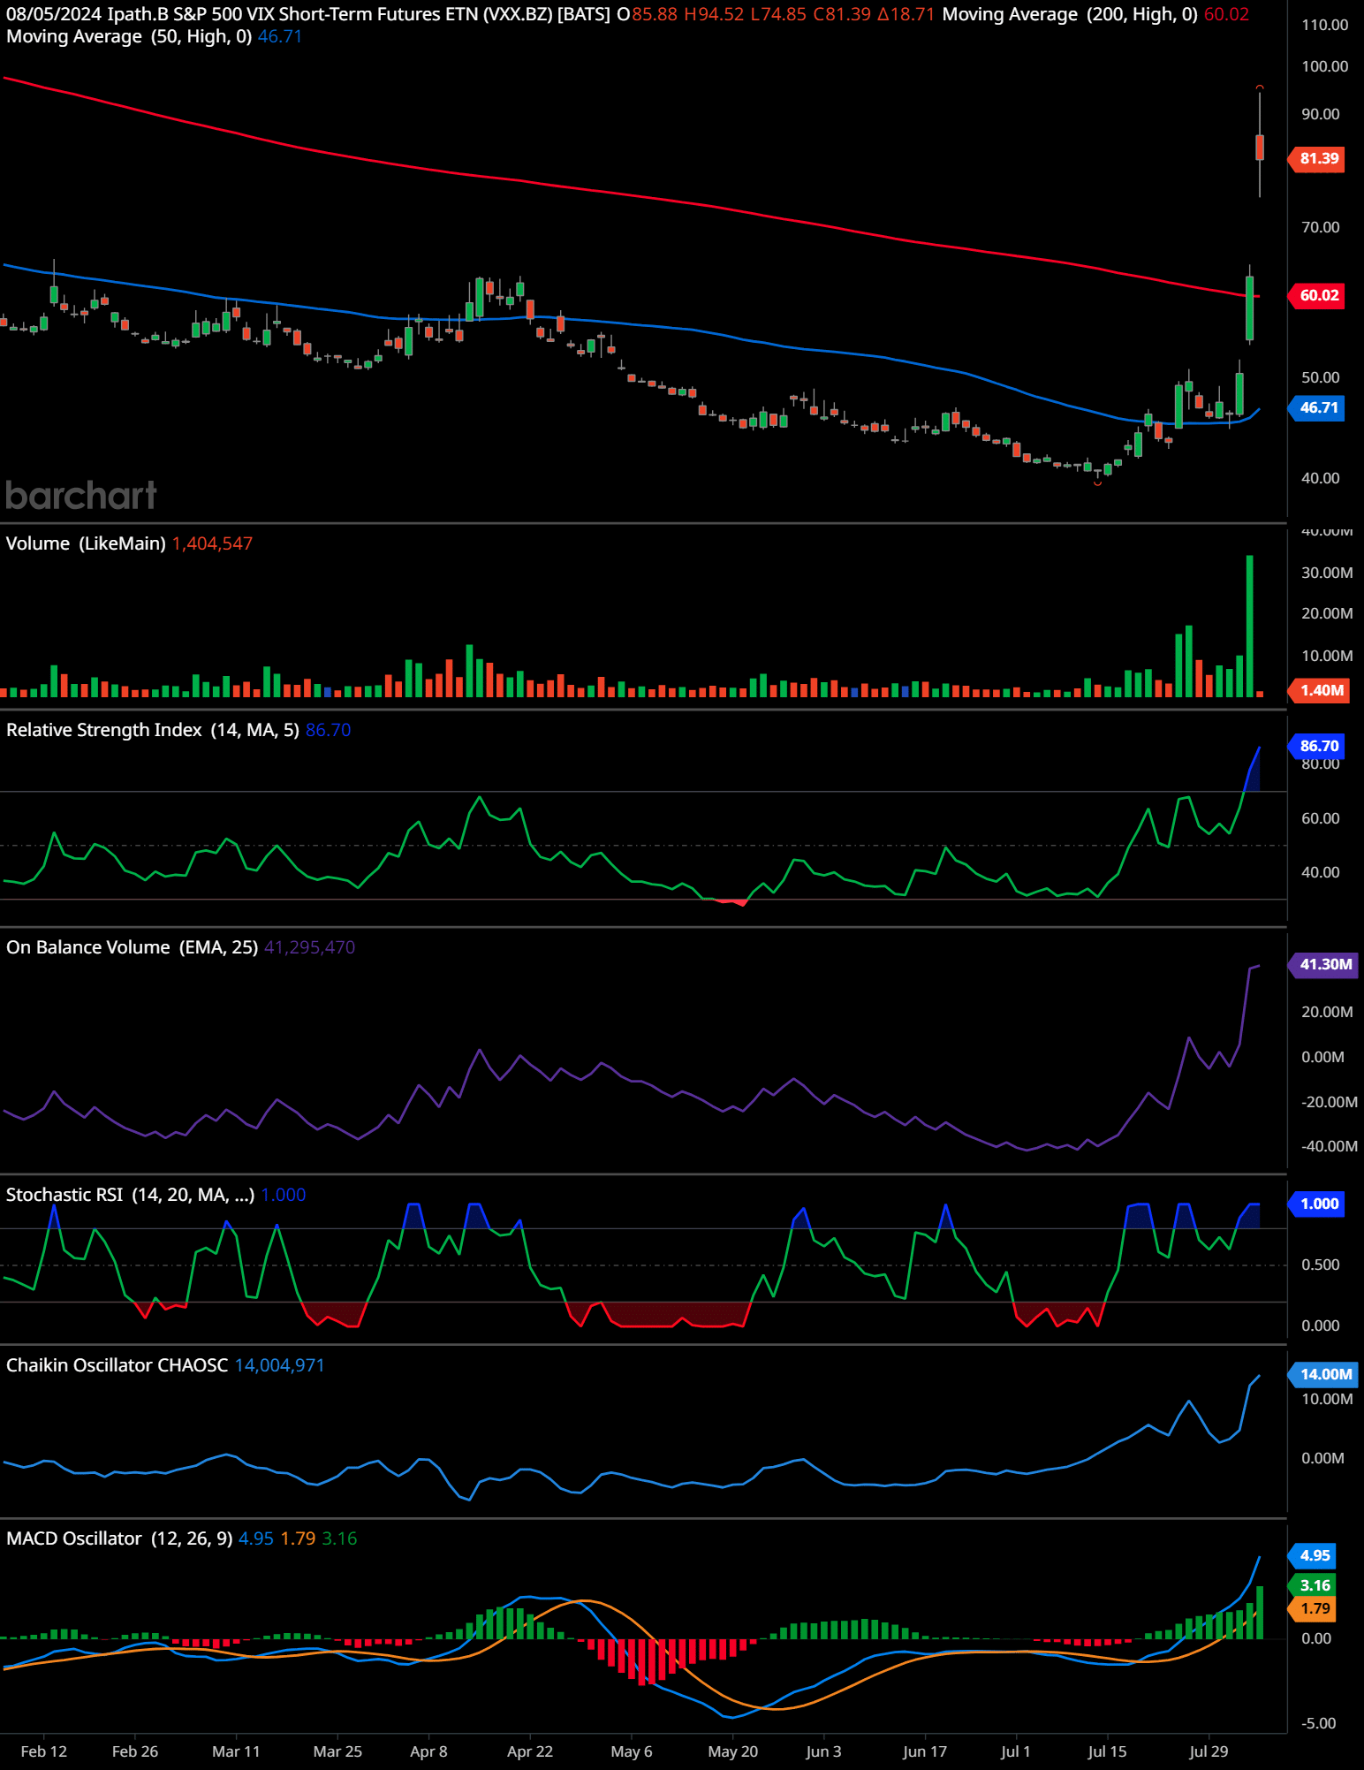The width and height of the screenshot is (1364, 1770).
Task: Click the -40.00M OBV axis label
Action: 1330,1146
